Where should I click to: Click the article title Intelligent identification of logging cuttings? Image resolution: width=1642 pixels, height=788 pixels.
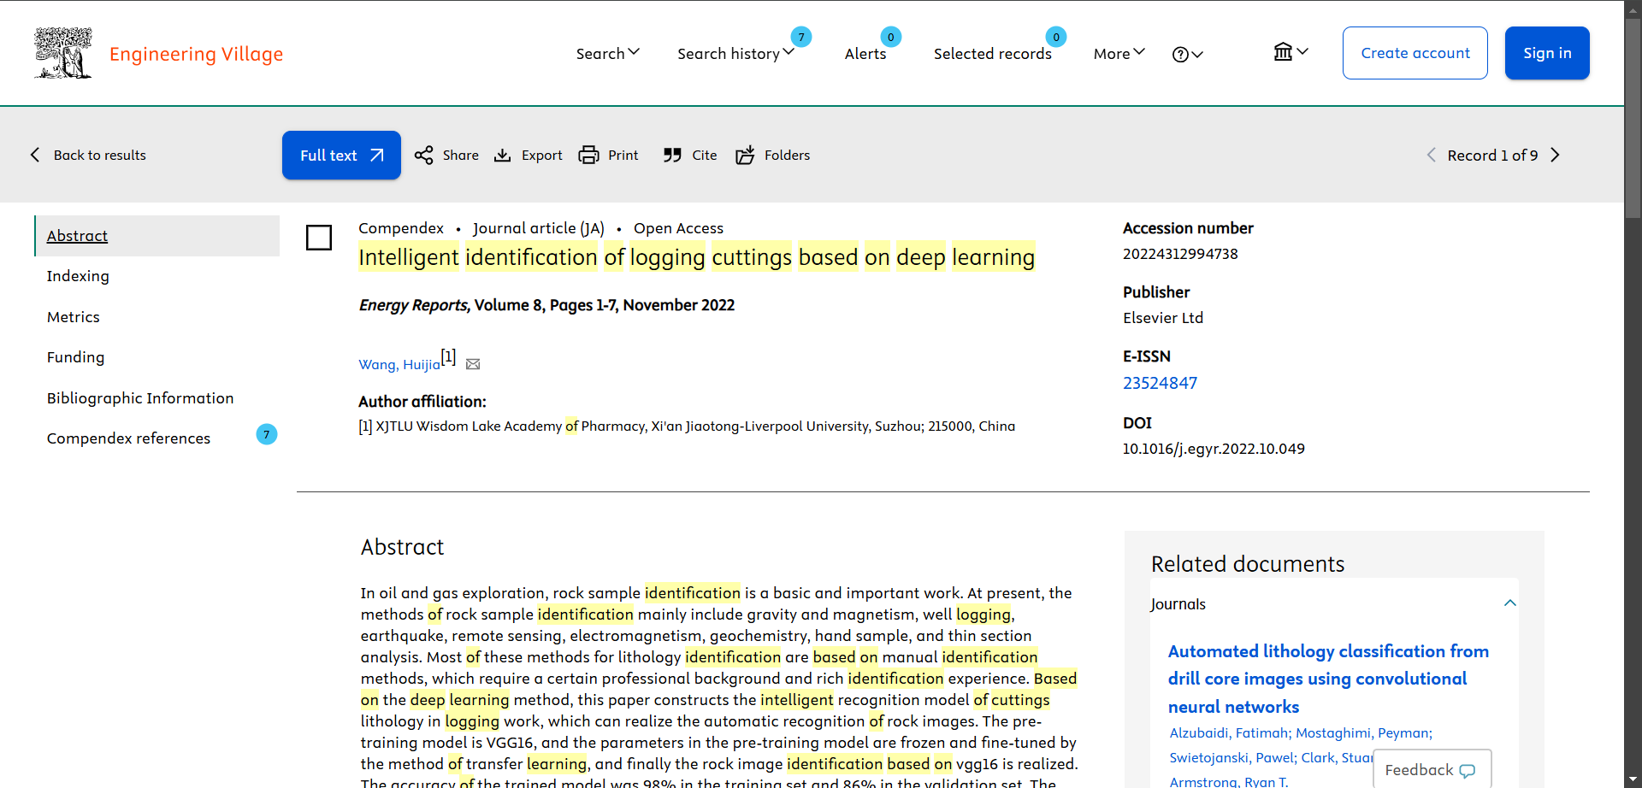coord(696,257)
